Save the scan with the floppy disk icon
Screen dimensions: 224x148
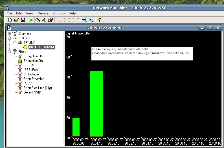tap(23, 20)
